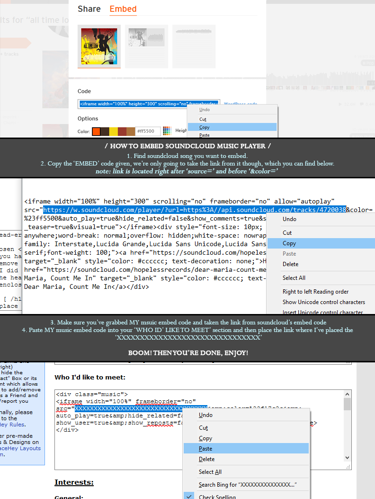Screen dimensions: 375x499
Task: Open the Hey Rules link in sidebar
Action: pyautogui.click(x=13, y=425)
